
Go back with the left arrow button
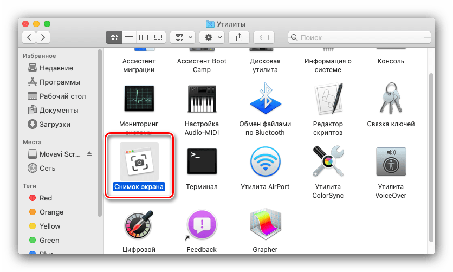(29, 37)
